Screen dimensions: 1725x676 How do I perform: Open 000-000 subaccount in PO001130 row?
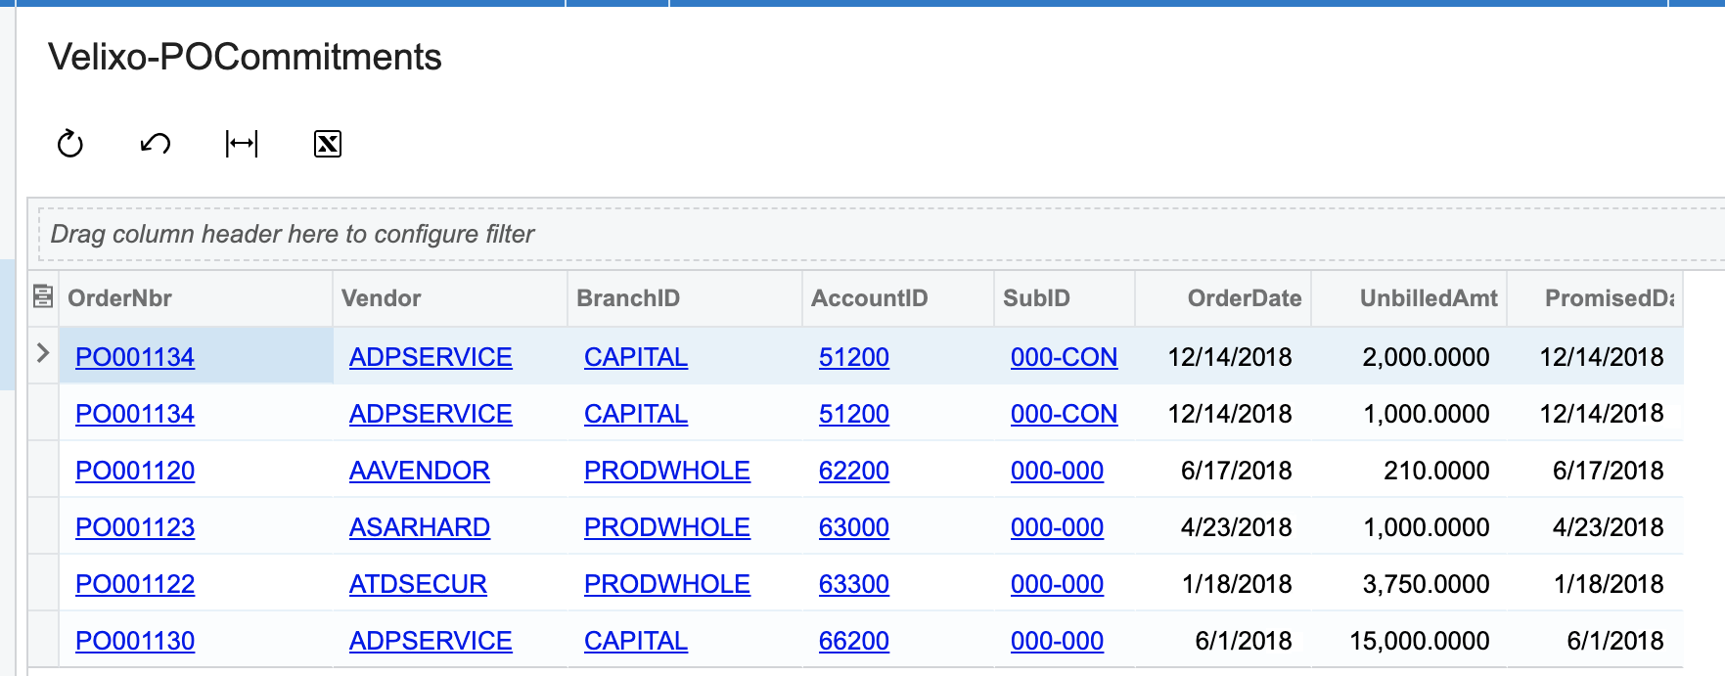tap(1057, 641)
